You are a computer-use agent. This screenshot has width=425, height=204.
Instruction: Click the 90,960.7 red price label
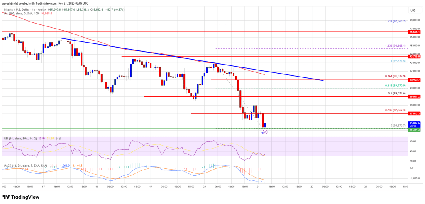415,80
